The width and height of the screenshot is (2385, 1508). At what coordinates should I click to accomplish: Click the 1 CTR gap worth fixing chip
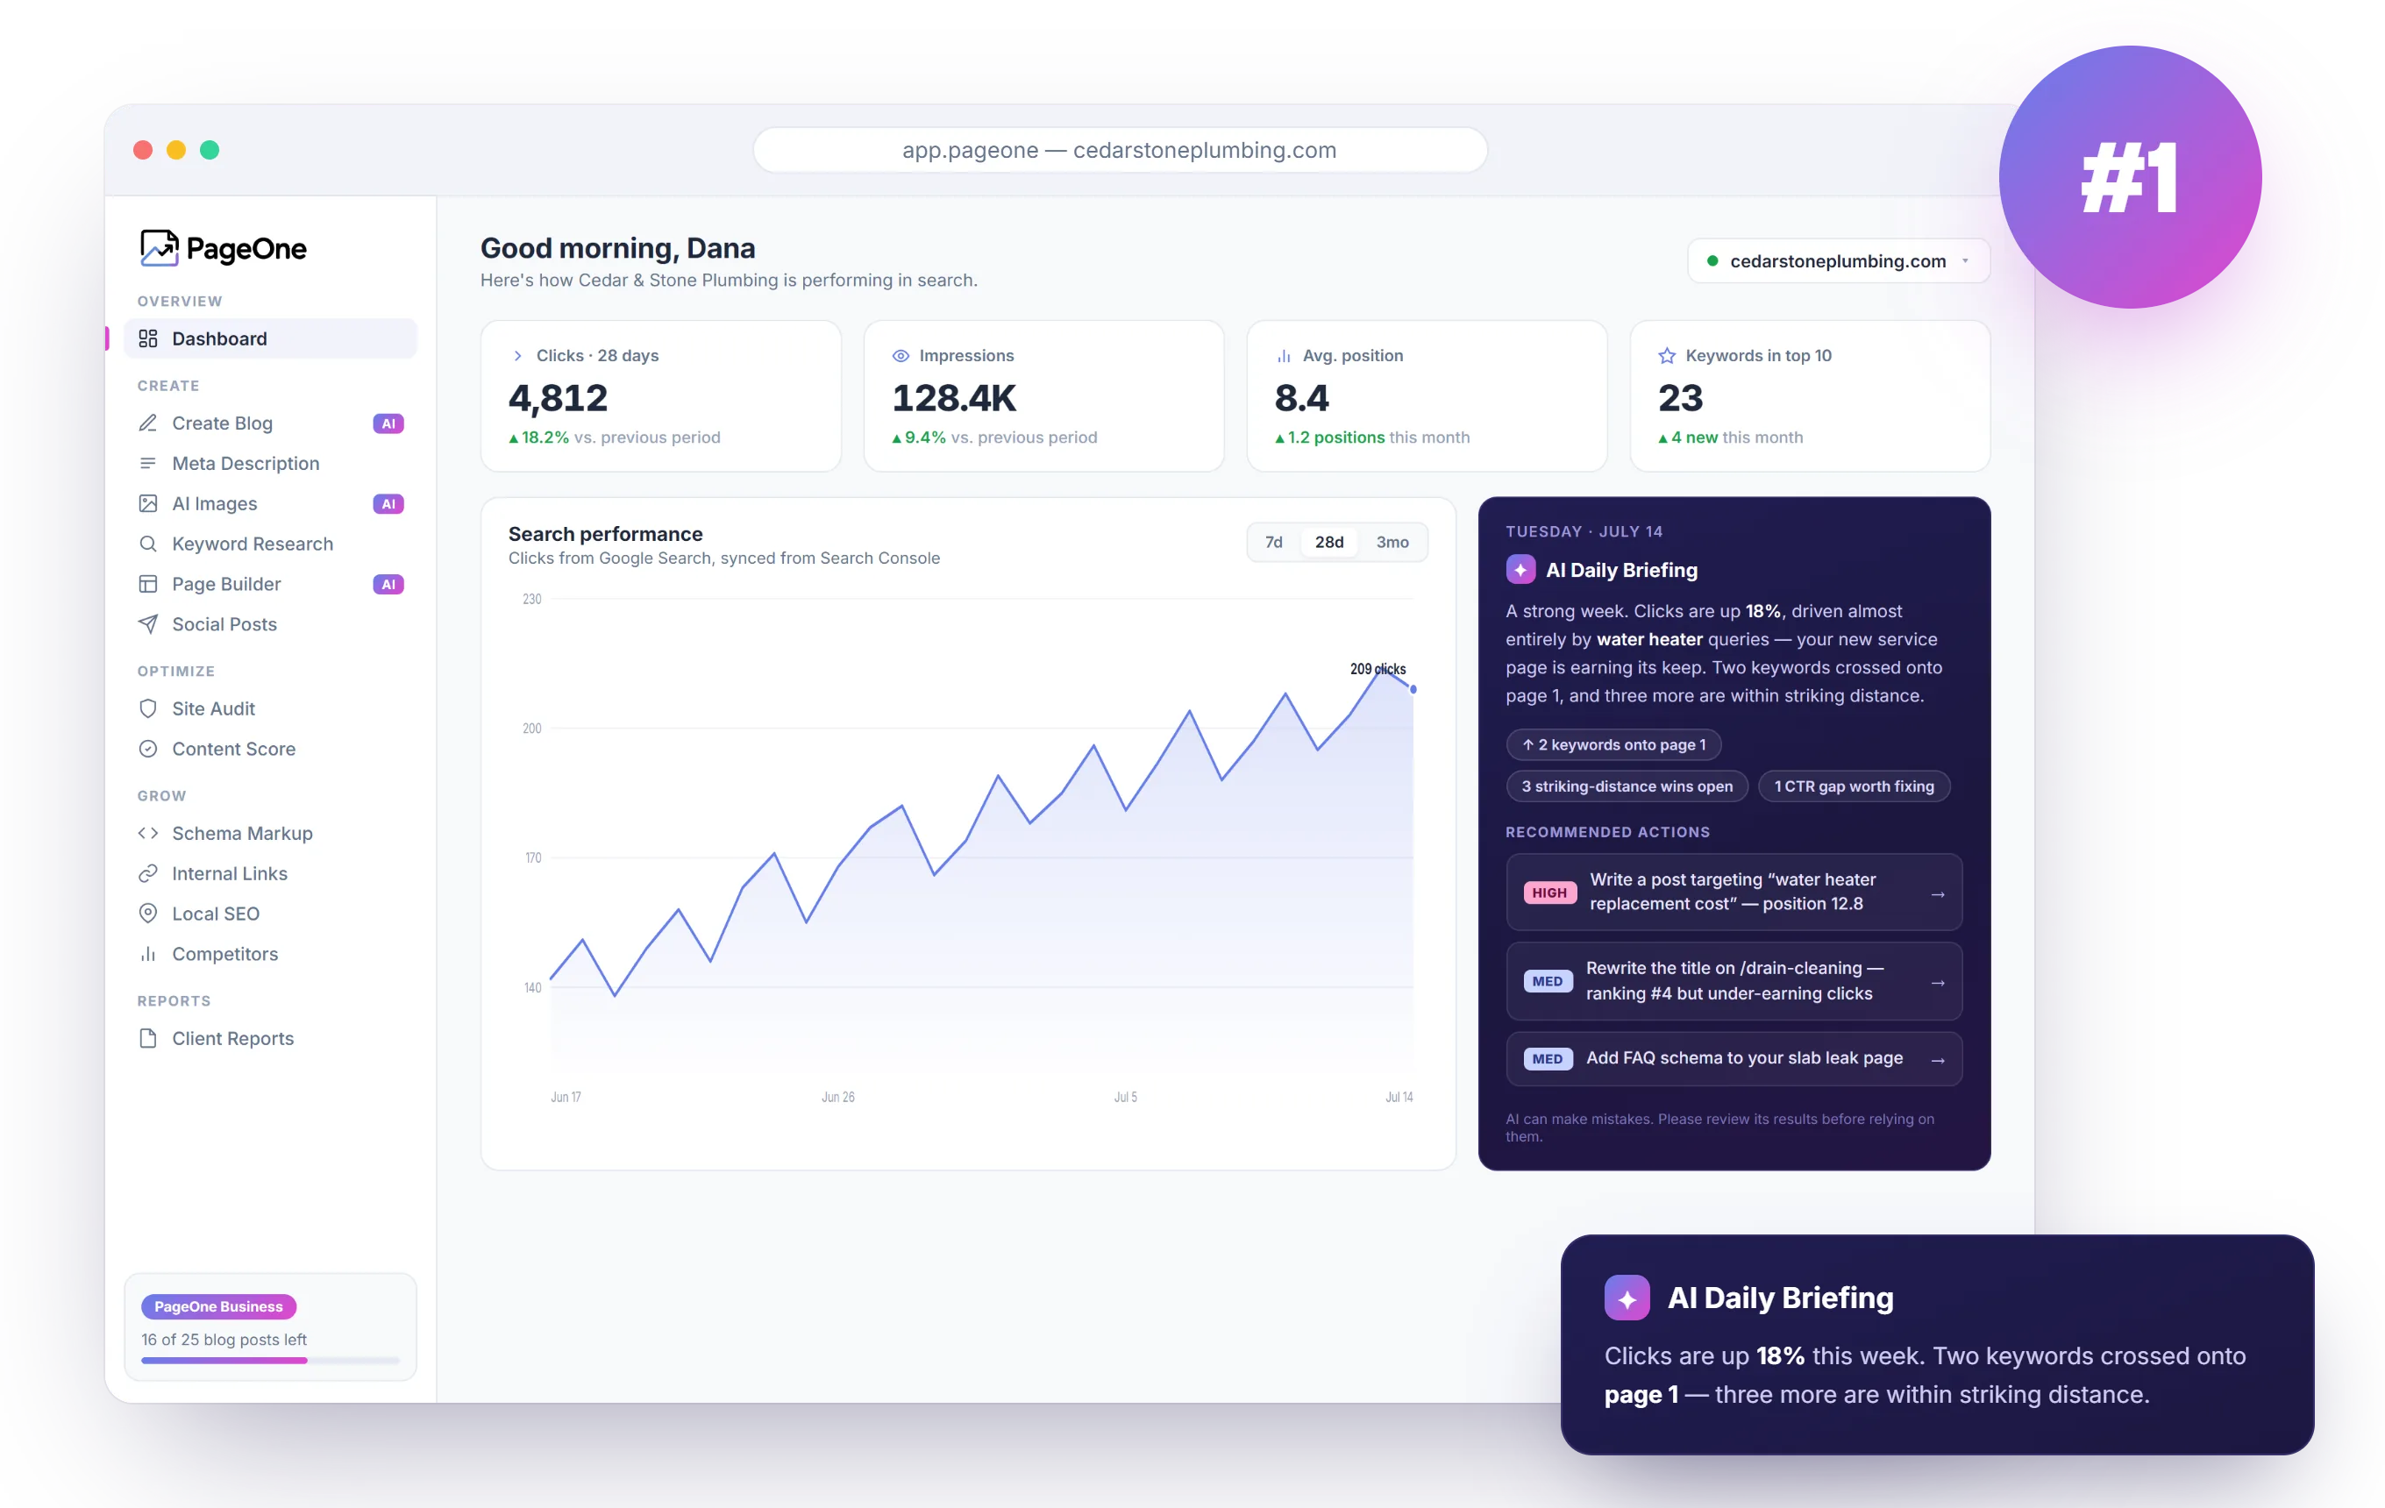pos(1853,786)
